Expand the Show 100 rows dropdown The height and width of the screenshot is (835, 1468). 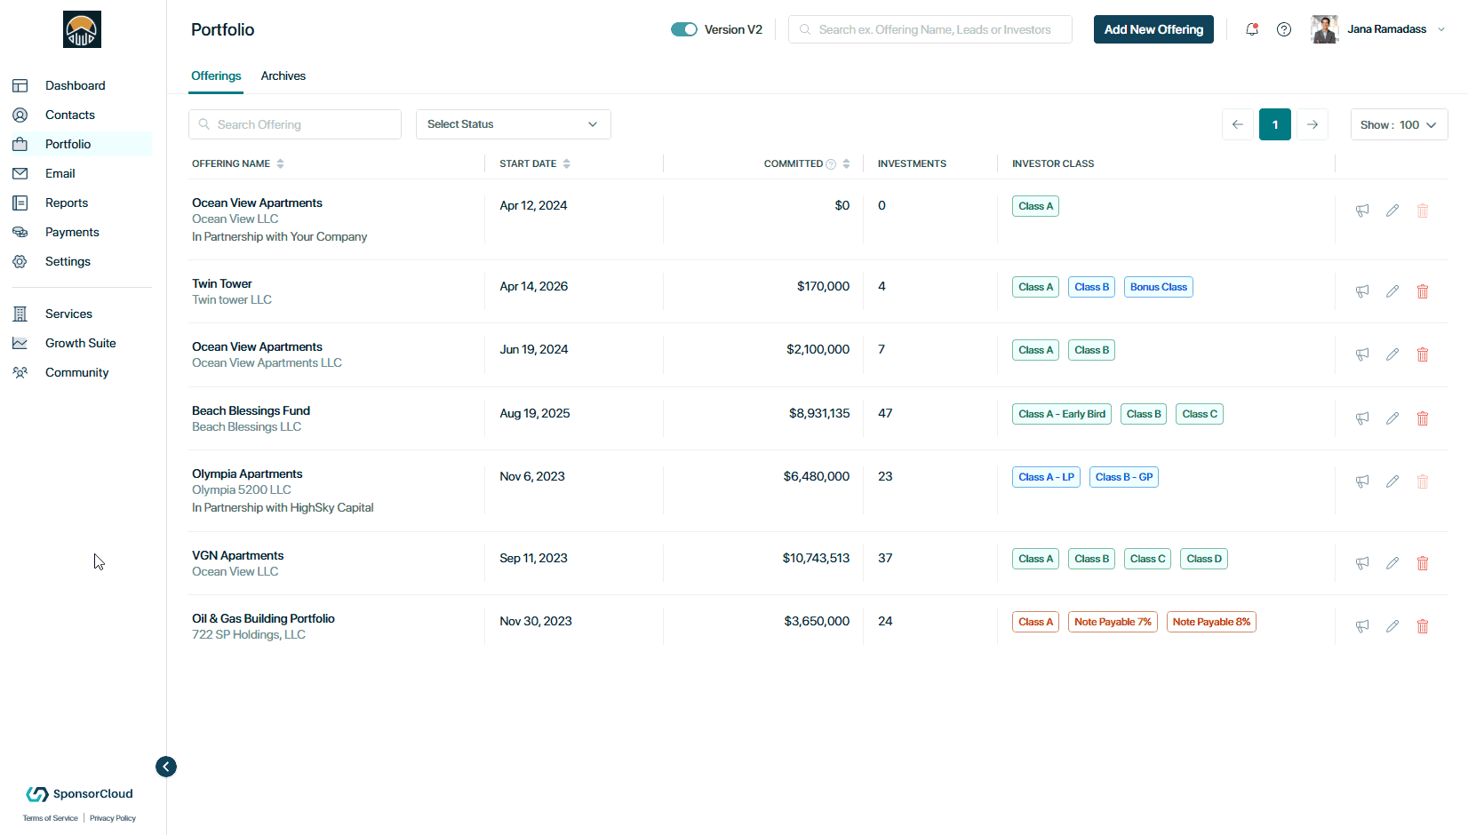click(1399, 124)
